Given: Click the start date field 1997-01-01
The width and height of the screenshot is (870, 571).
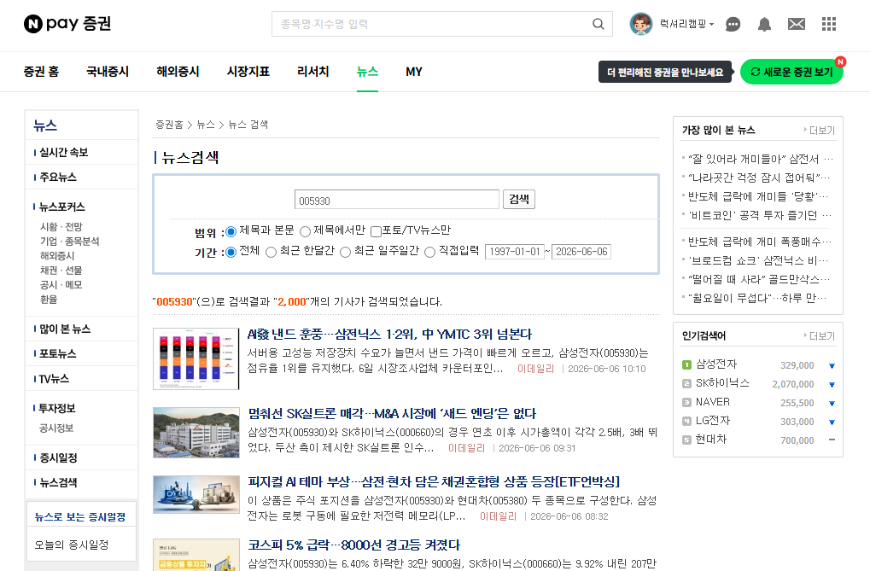Looking at the screenshot, I should (x=514, y=252).
